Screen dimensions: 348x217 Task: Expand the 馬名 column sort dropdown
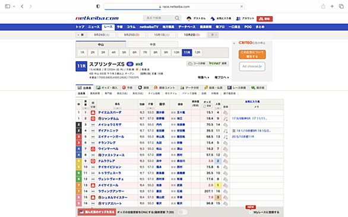[117, 108]
